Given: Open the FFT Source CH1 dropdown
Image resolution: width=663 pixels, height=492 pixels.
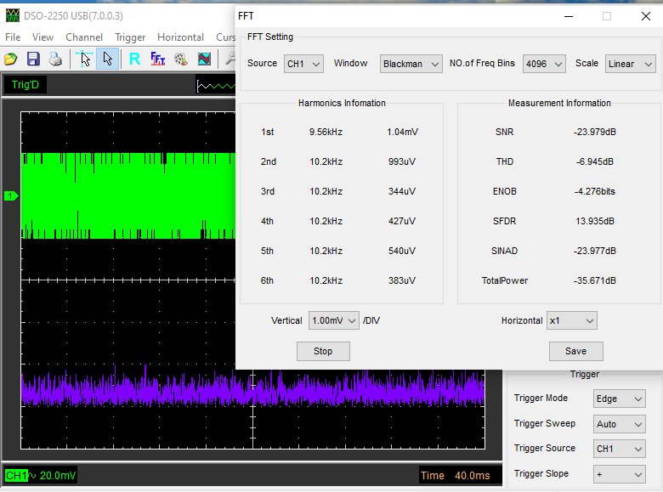Looking at the screenshot, I should click(x=303, y=64).
